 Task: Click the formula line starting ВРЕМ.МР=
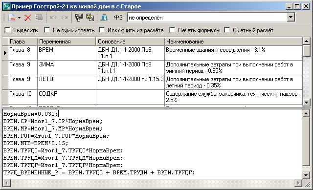pyautogui.click(x=53, y=128)
